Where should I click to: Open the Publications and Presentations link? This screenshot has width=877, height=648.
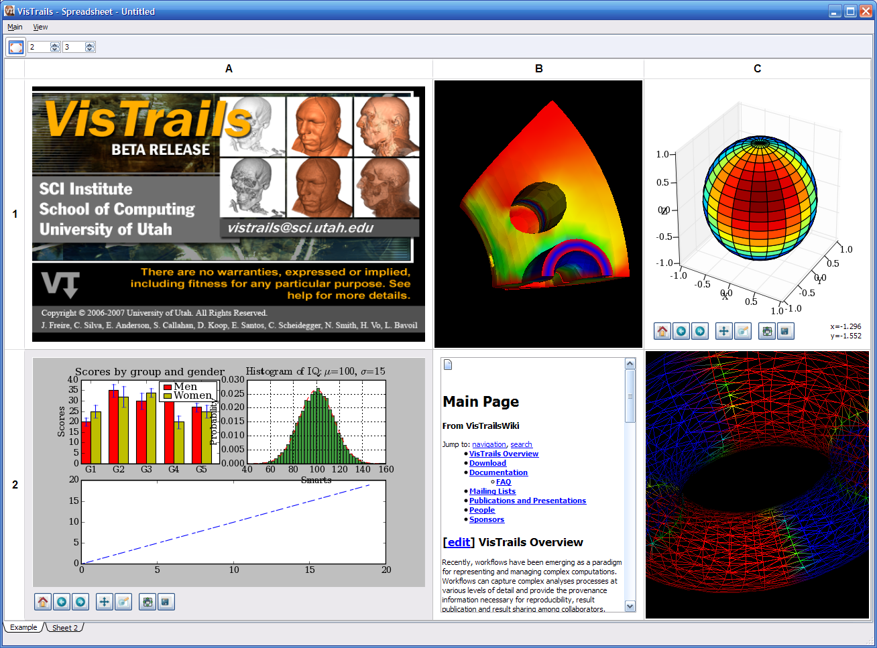click(527, 501)
